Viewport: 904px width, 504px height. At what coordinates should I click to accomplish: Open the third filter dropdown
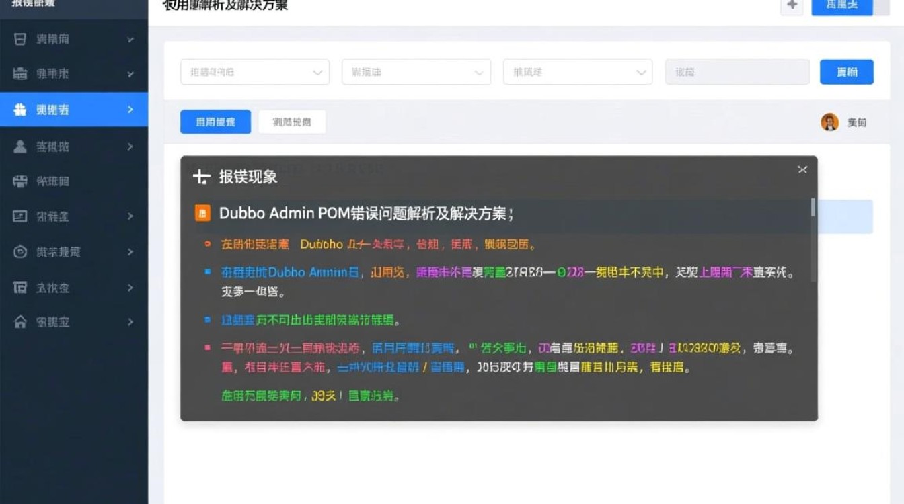click(x=578, y=72)
